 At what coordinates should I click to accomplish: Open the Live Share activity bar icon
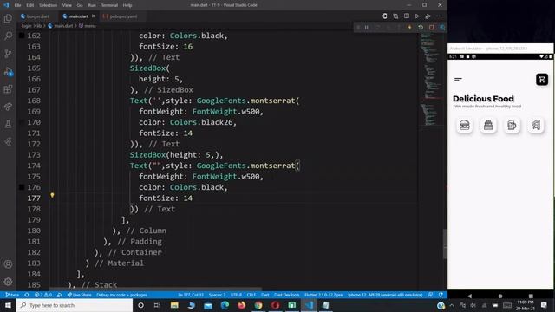pos(8,107)
